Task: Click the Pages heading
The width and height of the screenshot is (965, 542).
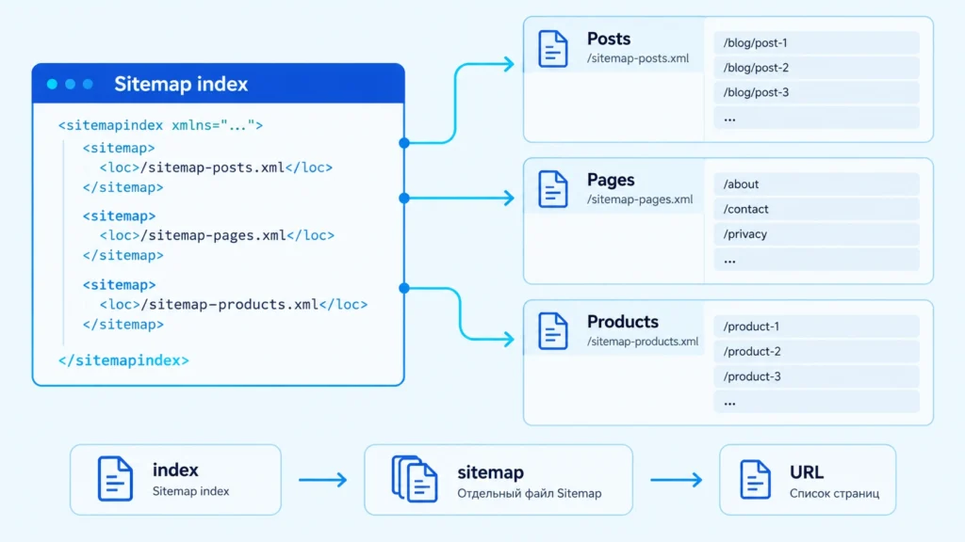Action: tap(611, 180)
